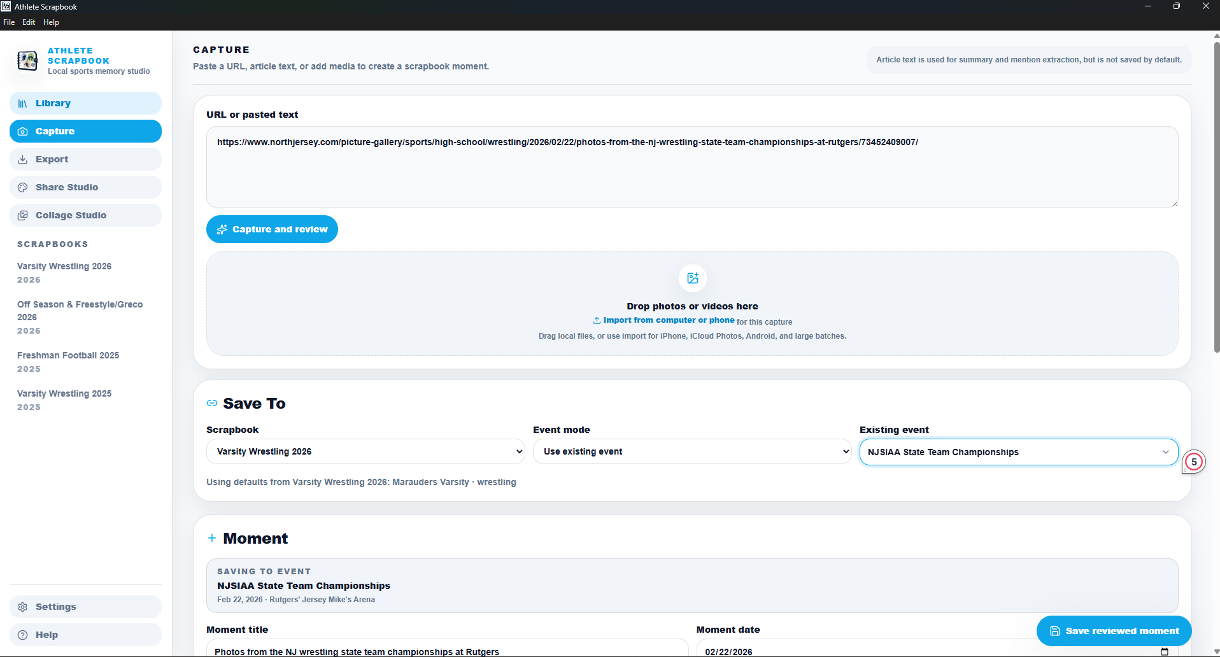
Task: Click the photo drop zone area
Action: 692,303
